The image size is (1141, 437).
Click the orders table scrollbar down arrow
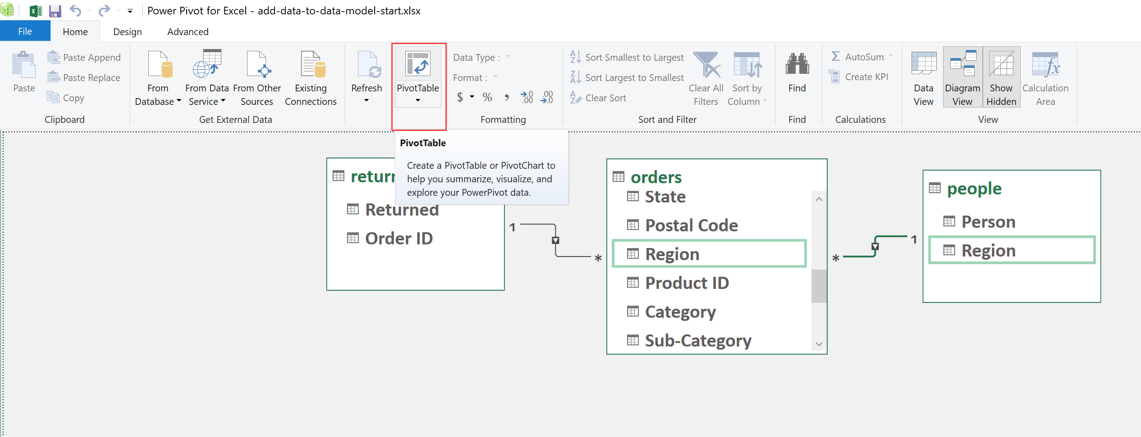(819, 343)
